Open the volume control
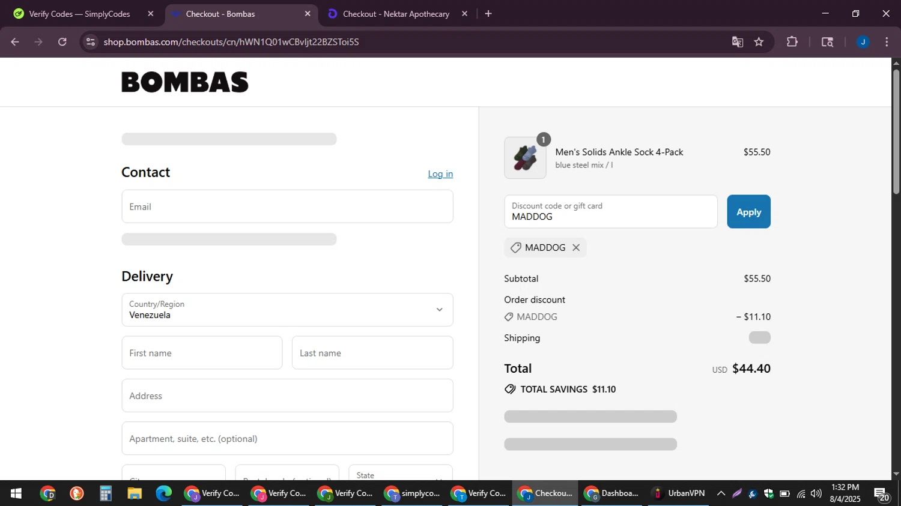This screenshot has height=506, width=901. tap(816, 493)
